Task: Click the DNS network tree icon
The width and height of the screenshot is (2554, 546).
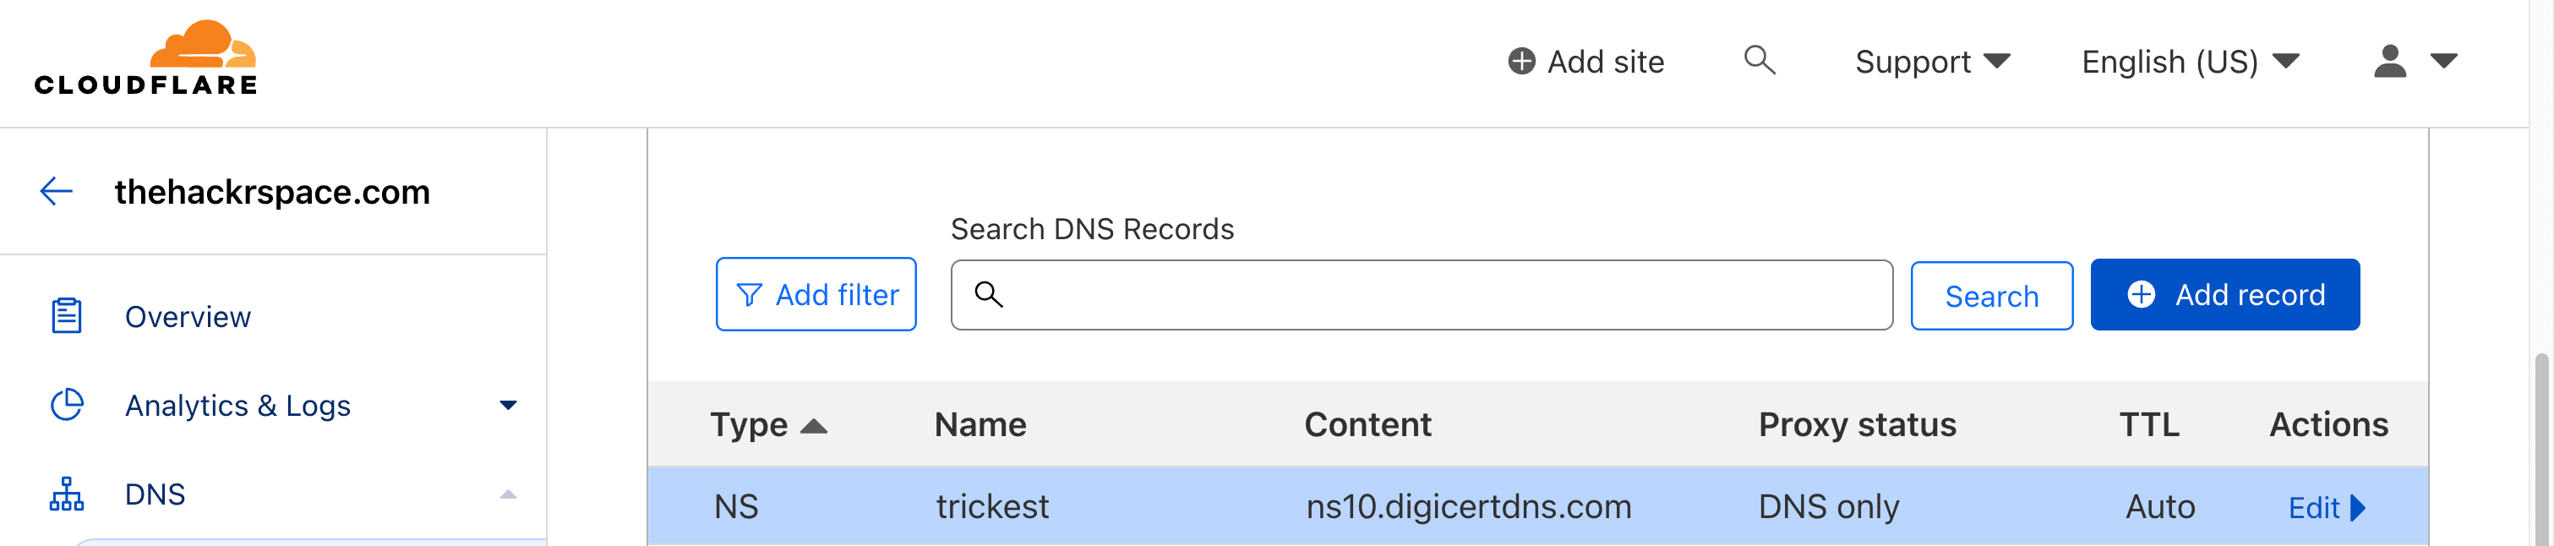Action: point(67,494)
